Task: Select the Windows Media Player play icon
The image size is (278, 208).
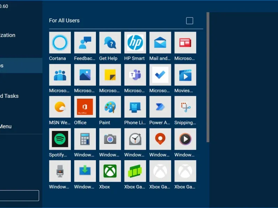Action: [x=185, y=139]
